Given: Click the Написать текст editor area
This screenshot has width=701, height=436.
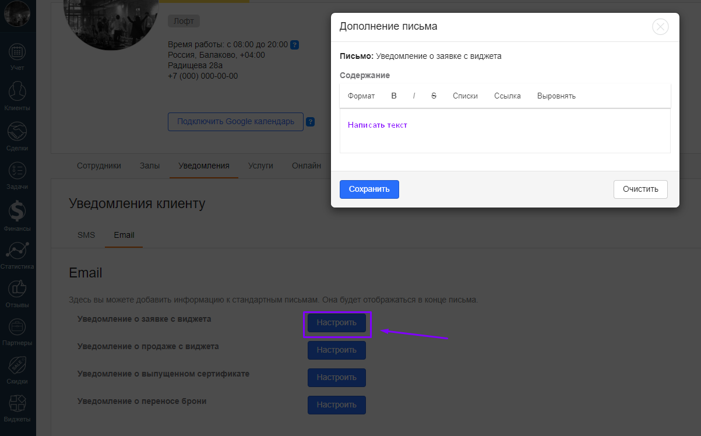Looking at the screenshot, I should [x=505, y=131].
